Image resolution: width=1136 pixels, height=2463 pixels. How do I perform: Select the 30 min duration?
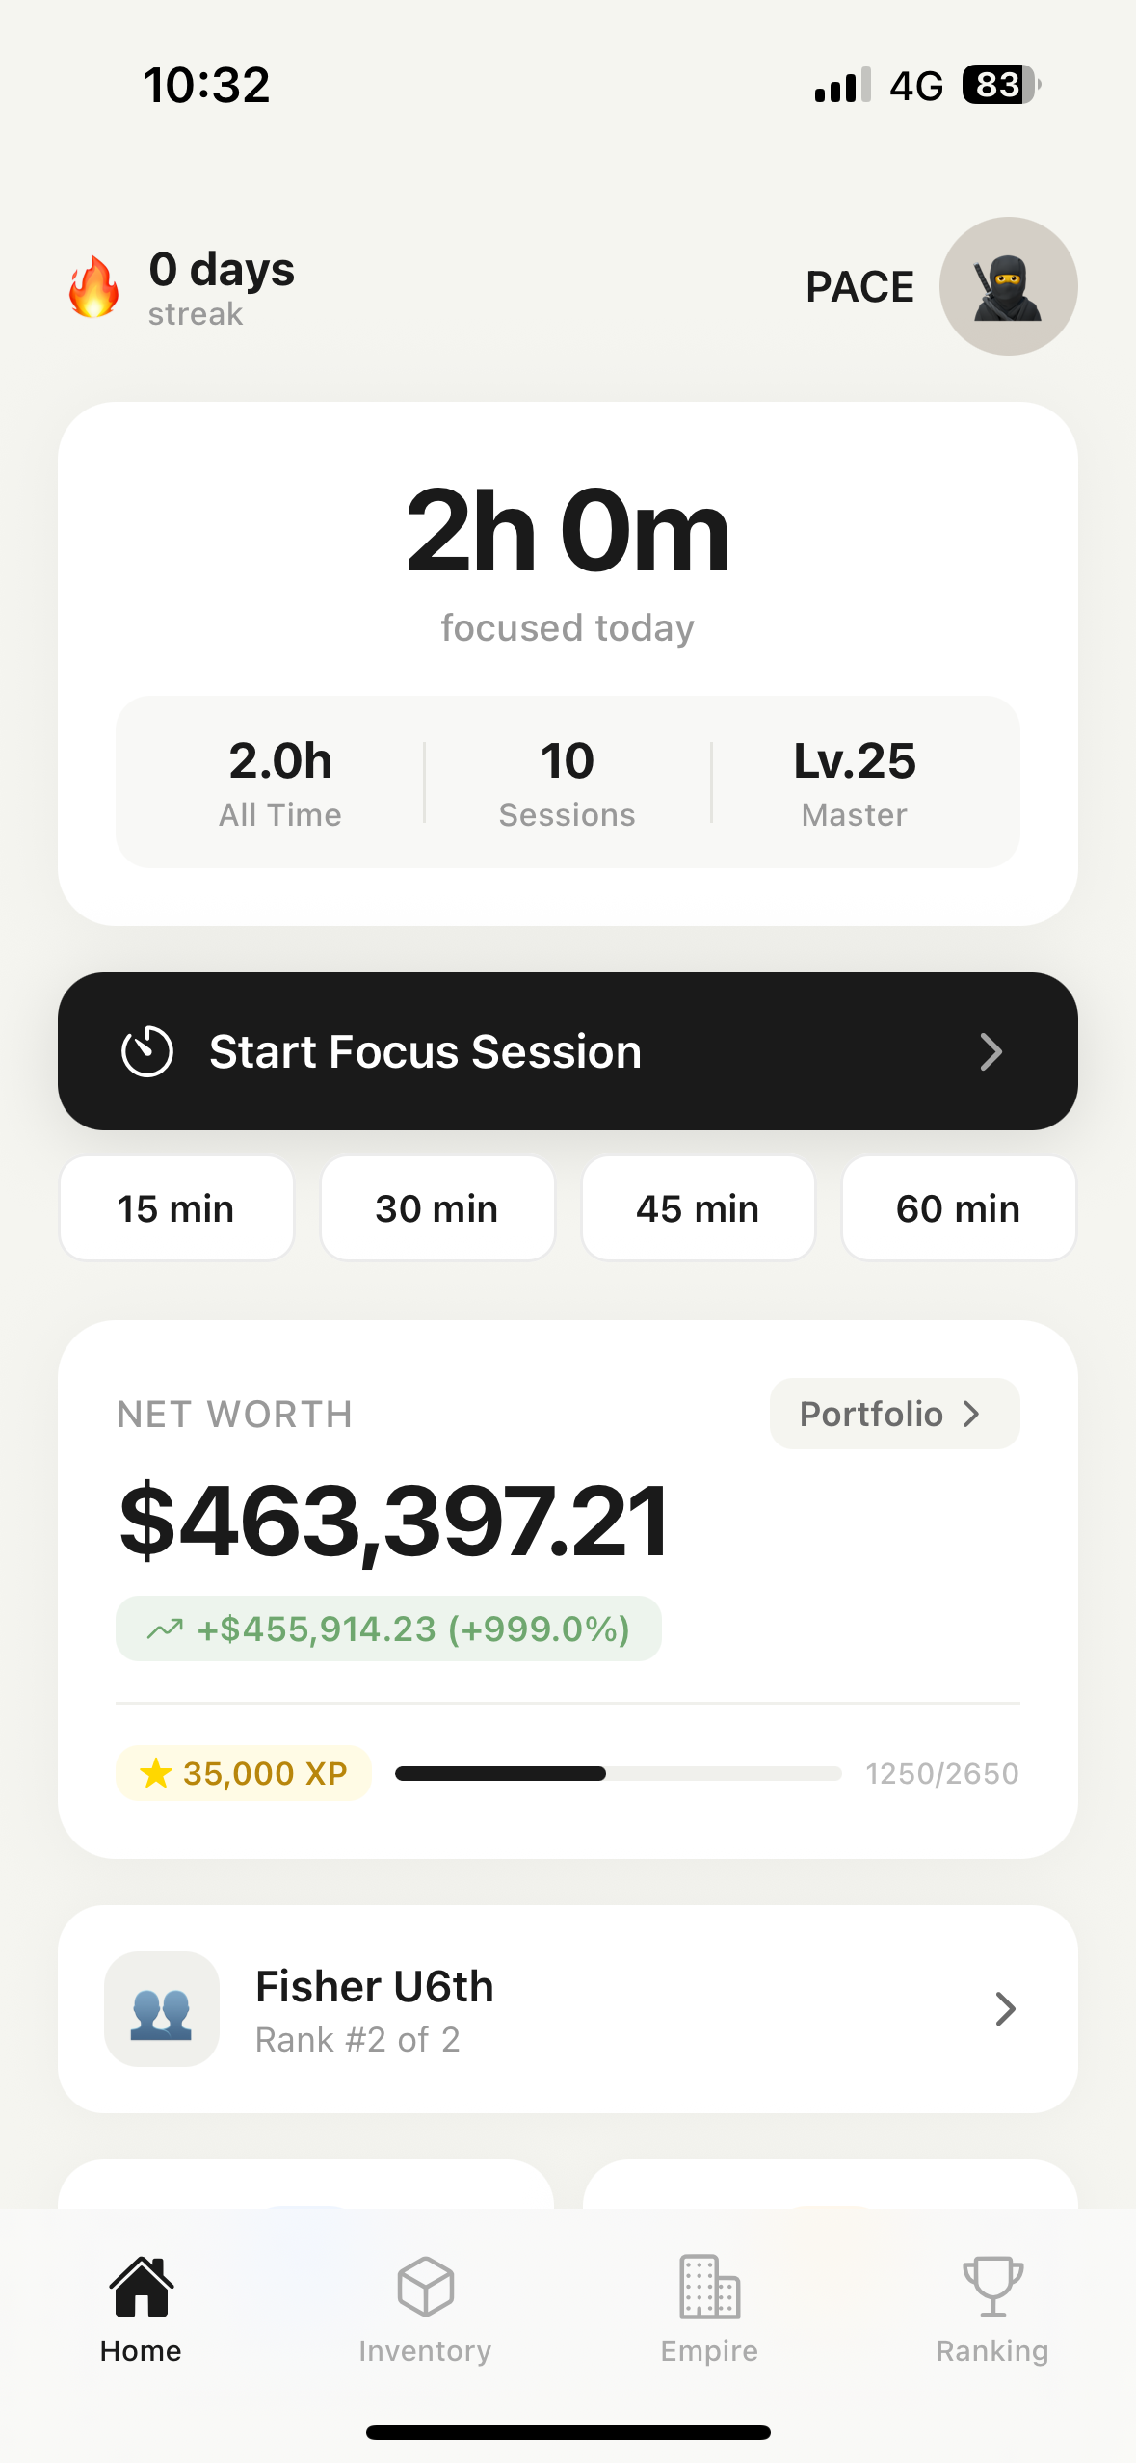coord(437,1208)
